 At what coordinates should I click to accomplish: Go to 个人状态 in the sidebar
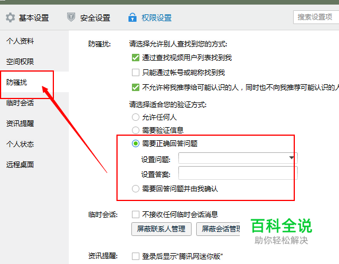click(x=20, y=144)
